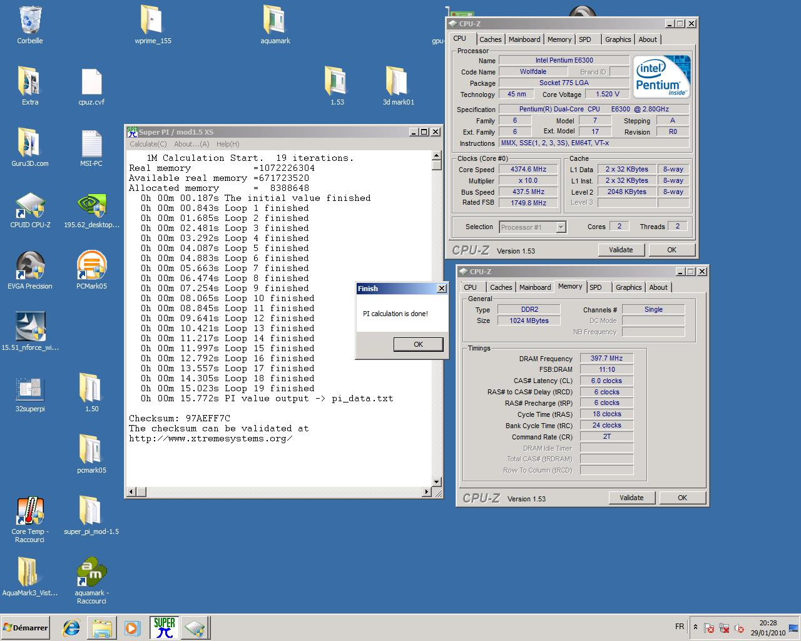The height and width of the screenshot is (641, 801).
Task: Open About...(A) menu in Super PI
Action: pyautogui.click(x=191, y=144)
